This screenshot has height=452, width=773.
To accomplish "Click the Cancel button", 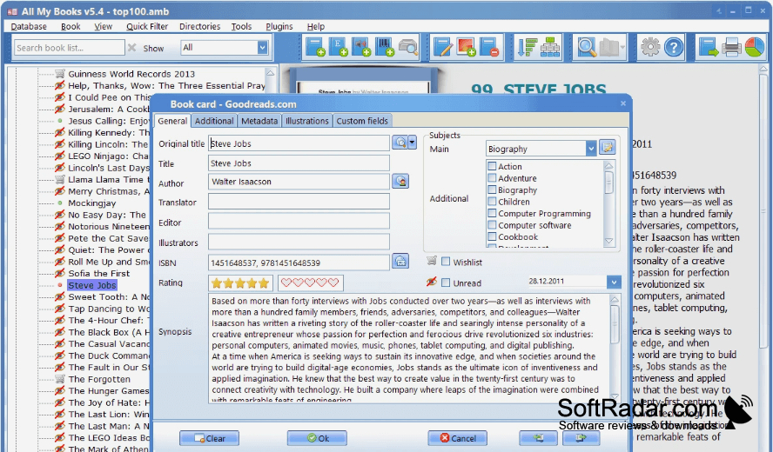I will pyautogui.click(x=458, y=438).
